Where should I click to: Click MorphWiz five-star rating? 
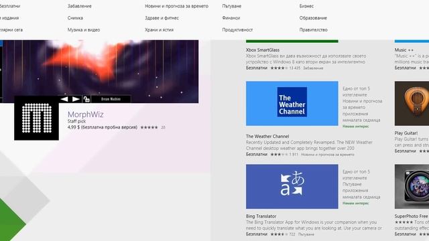pos(149,127)
